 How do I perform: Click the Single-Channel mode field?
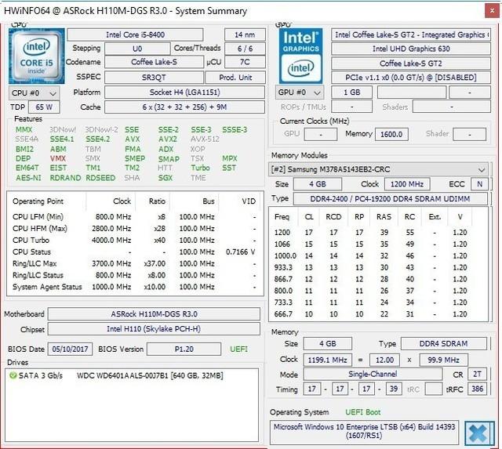pyautogui.click(x=373, y=375)
